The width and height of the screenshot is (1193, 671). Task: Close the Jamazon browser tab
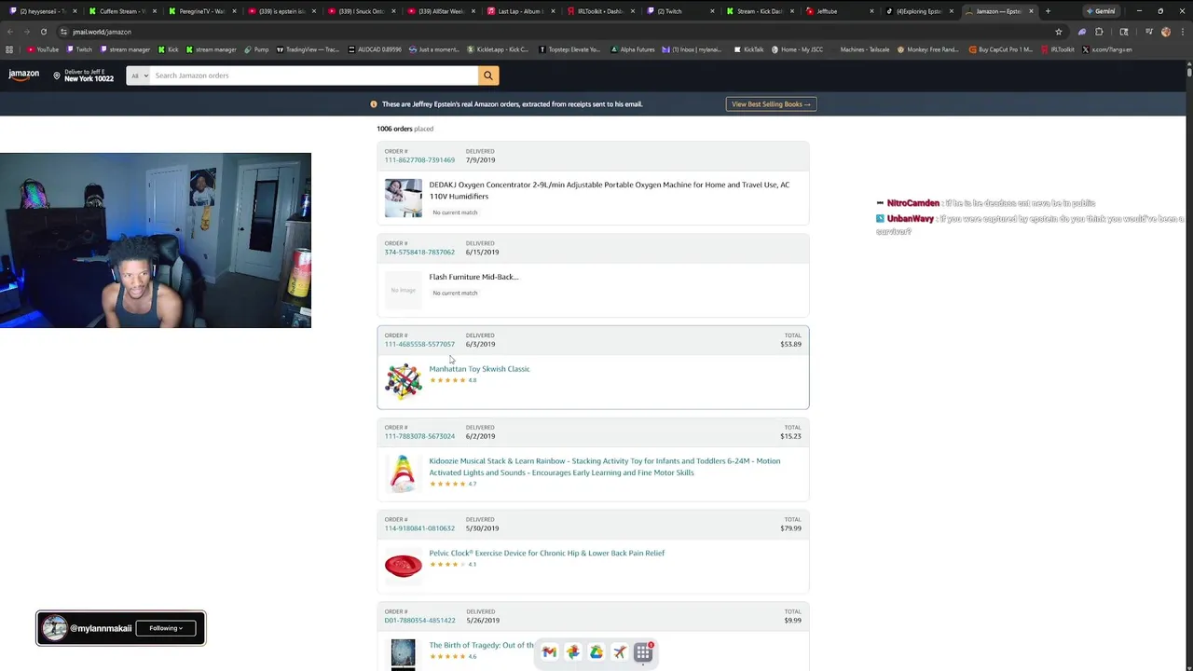coord(1031,11)
